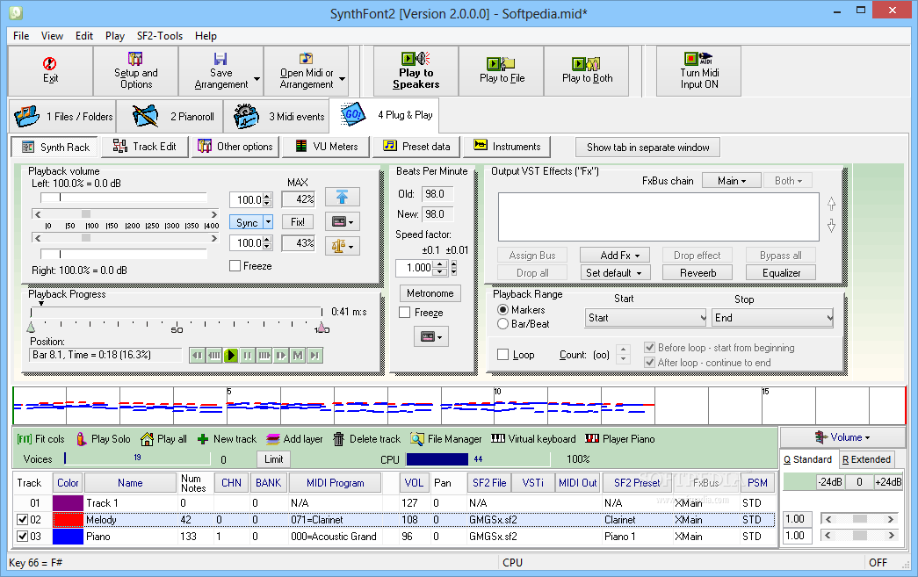Open the Save Arrangement dropdown arrow
The image size is (918, 577).
tap(257, 79)
